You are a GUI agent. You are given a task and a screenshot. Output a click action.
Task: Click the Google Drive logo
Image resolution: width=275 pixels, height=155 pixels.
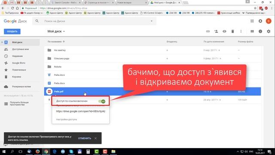click(15, 21)
